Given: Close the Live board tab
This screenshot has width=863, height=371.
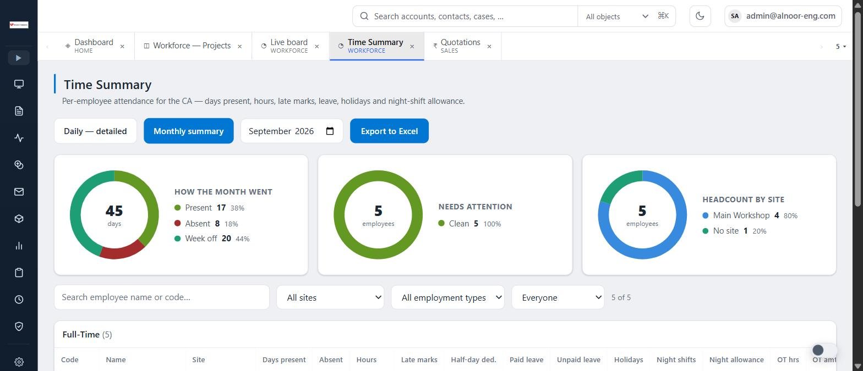Looking at the screenshot, I should [316, 47].
